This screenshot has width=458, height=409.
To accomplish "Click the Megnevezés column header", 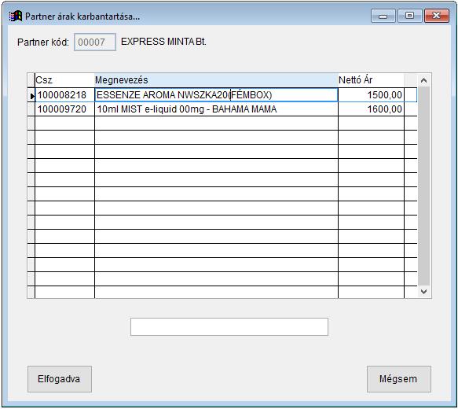I will tap(216, 80).
